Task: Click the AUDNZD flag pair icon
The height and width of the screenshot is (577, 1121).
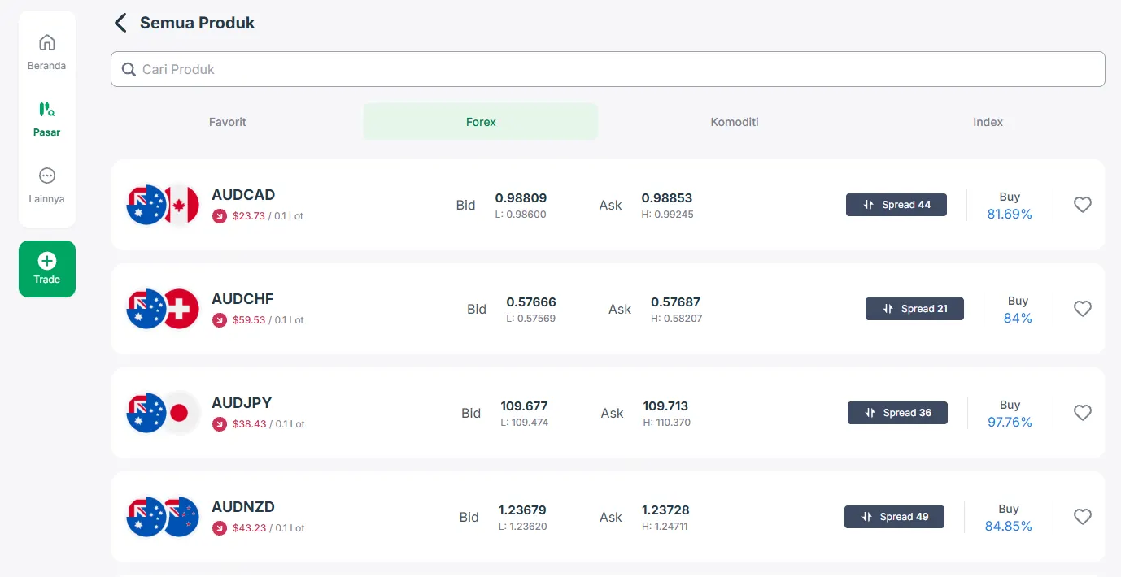Action: [163, 517]
